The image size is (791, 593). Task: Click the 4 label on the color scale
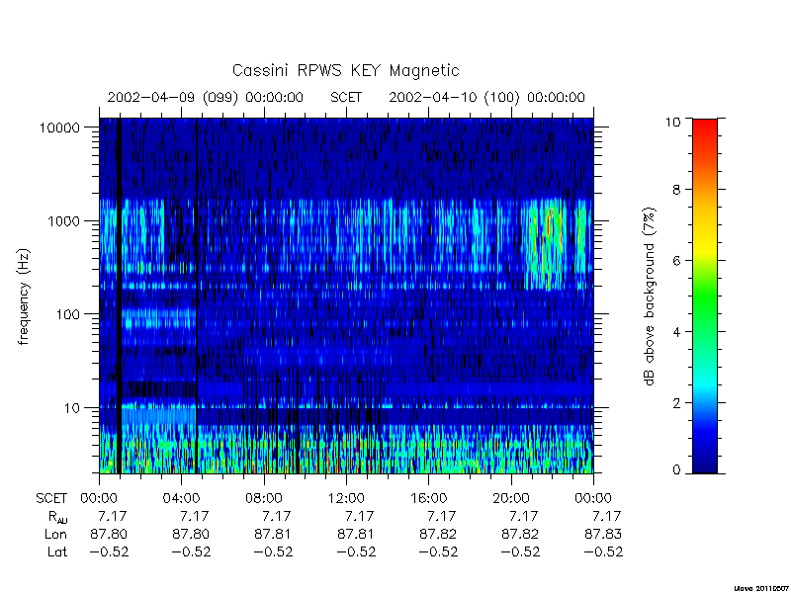pos(676,332)
